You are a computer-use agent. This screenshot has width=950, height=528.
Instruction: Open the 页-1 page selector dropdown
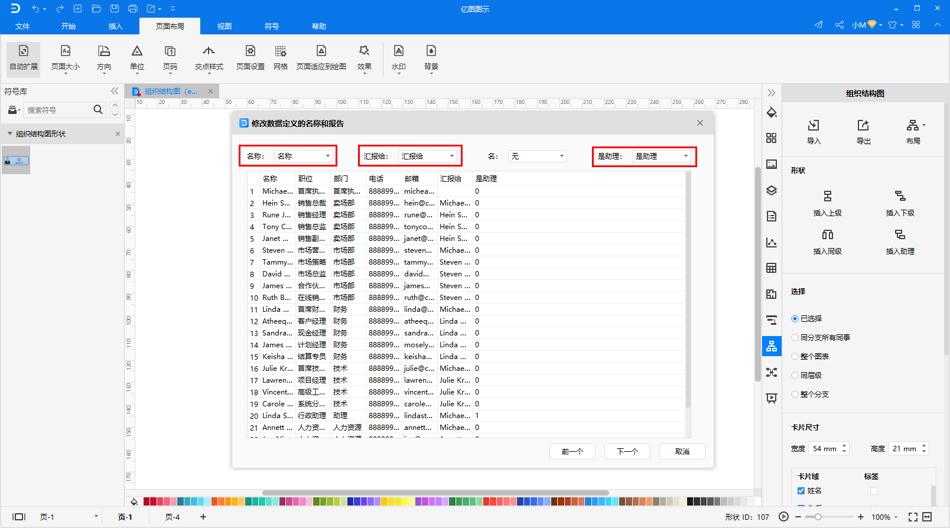pos(96,517)
